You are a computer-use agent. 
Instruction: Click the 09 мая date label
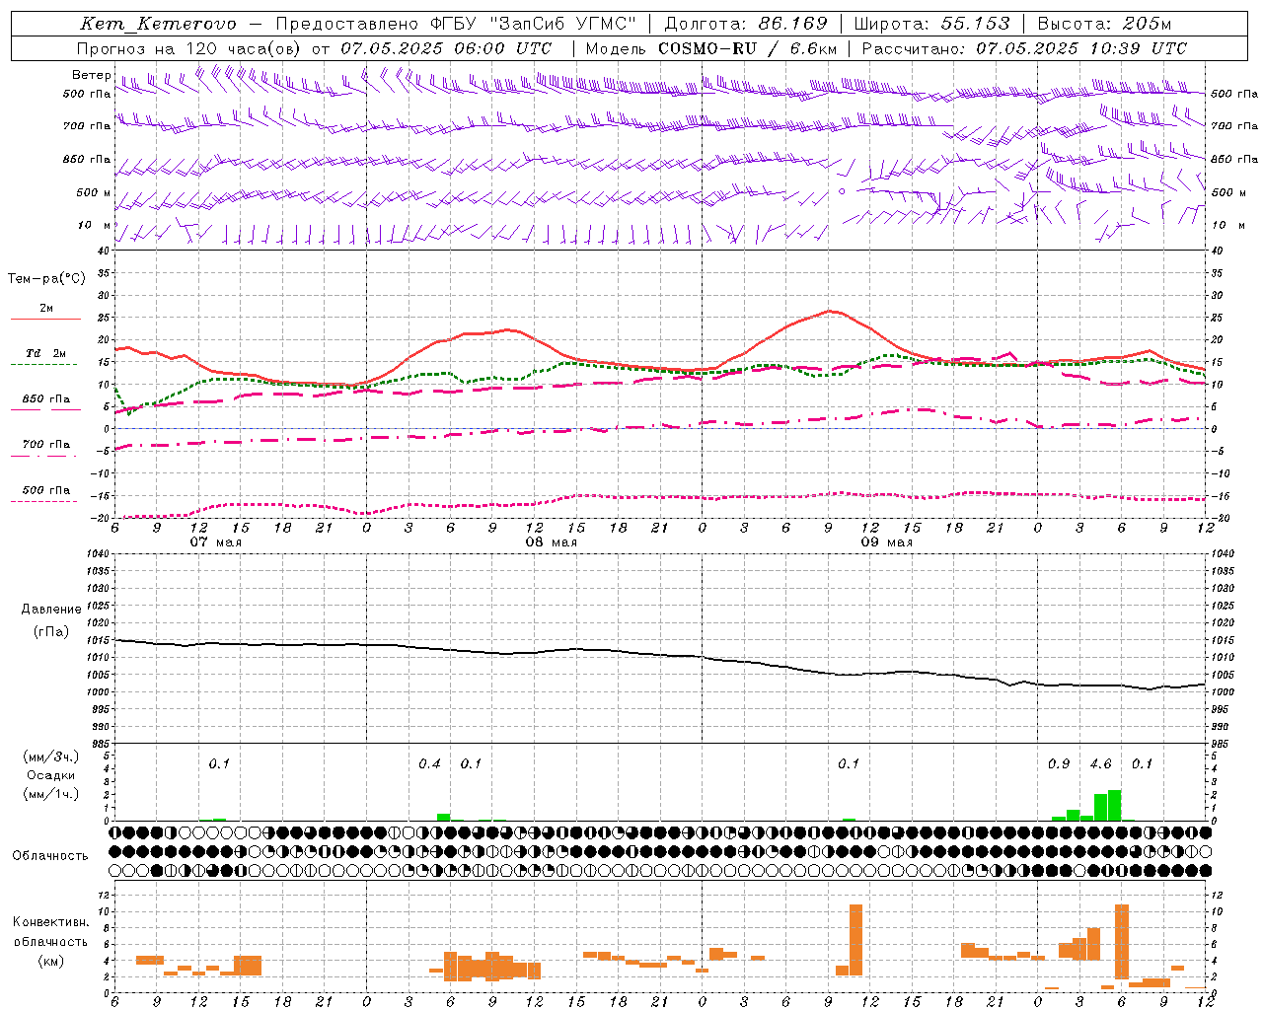tap(887, 542)
